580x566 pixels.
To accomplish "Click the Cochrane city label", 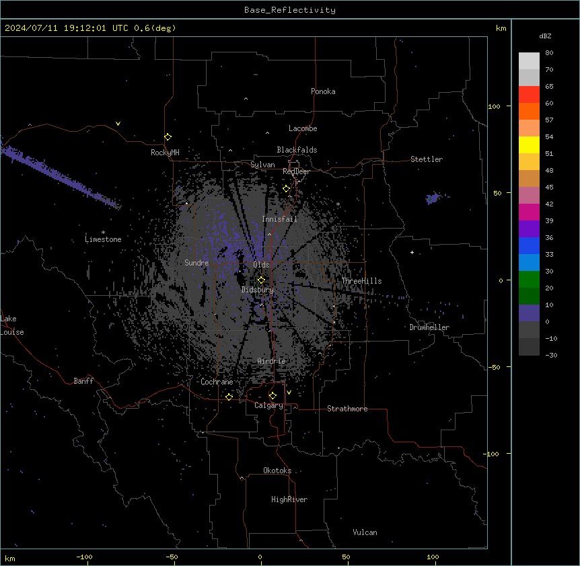I will (217, 382).
